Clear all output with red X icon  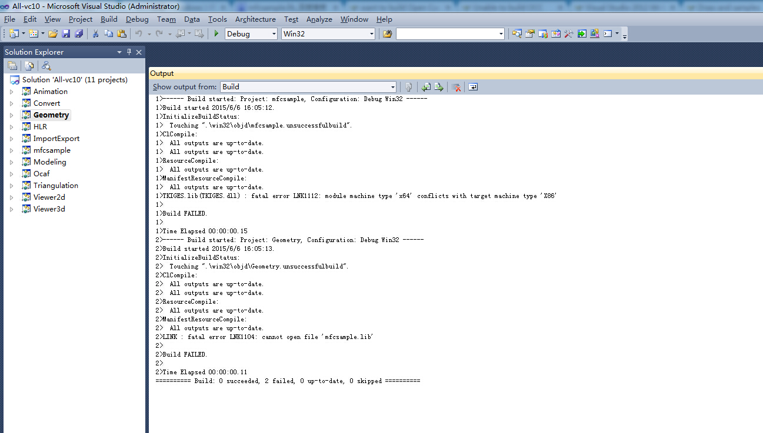tap(456, 87)
